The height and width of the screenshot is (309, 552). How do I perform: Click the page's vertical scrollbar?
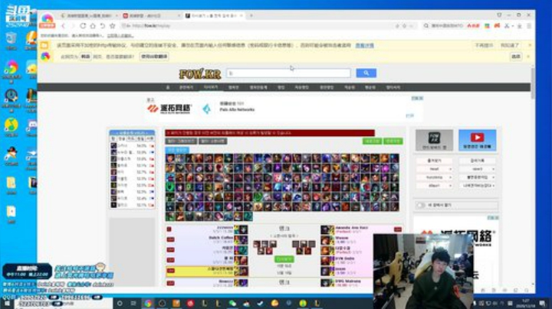point(533,83)
